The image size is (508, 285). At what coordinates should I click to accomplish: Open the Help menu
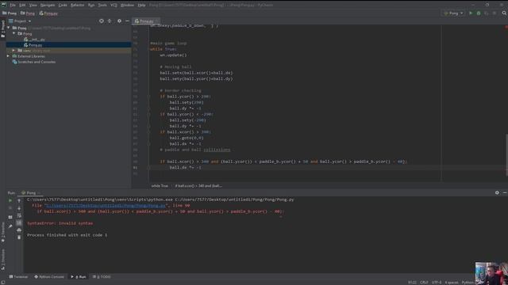141,6
